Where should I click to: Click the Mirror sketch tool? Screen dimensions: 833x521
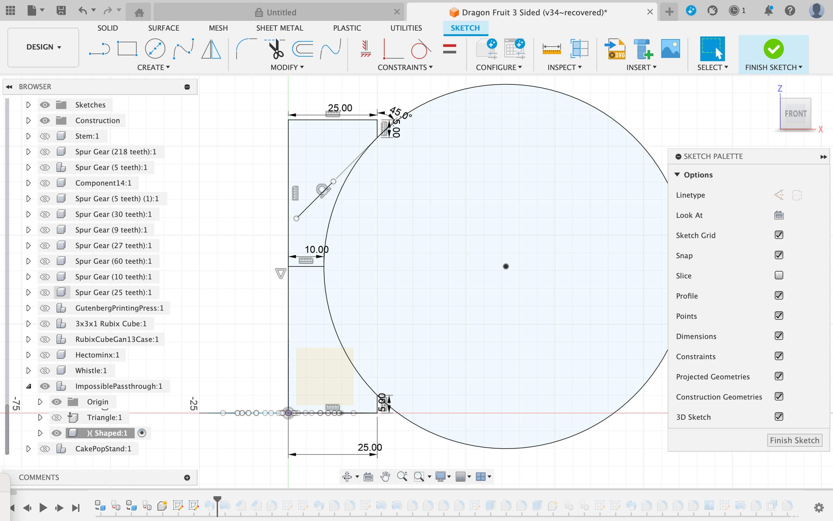211,49
